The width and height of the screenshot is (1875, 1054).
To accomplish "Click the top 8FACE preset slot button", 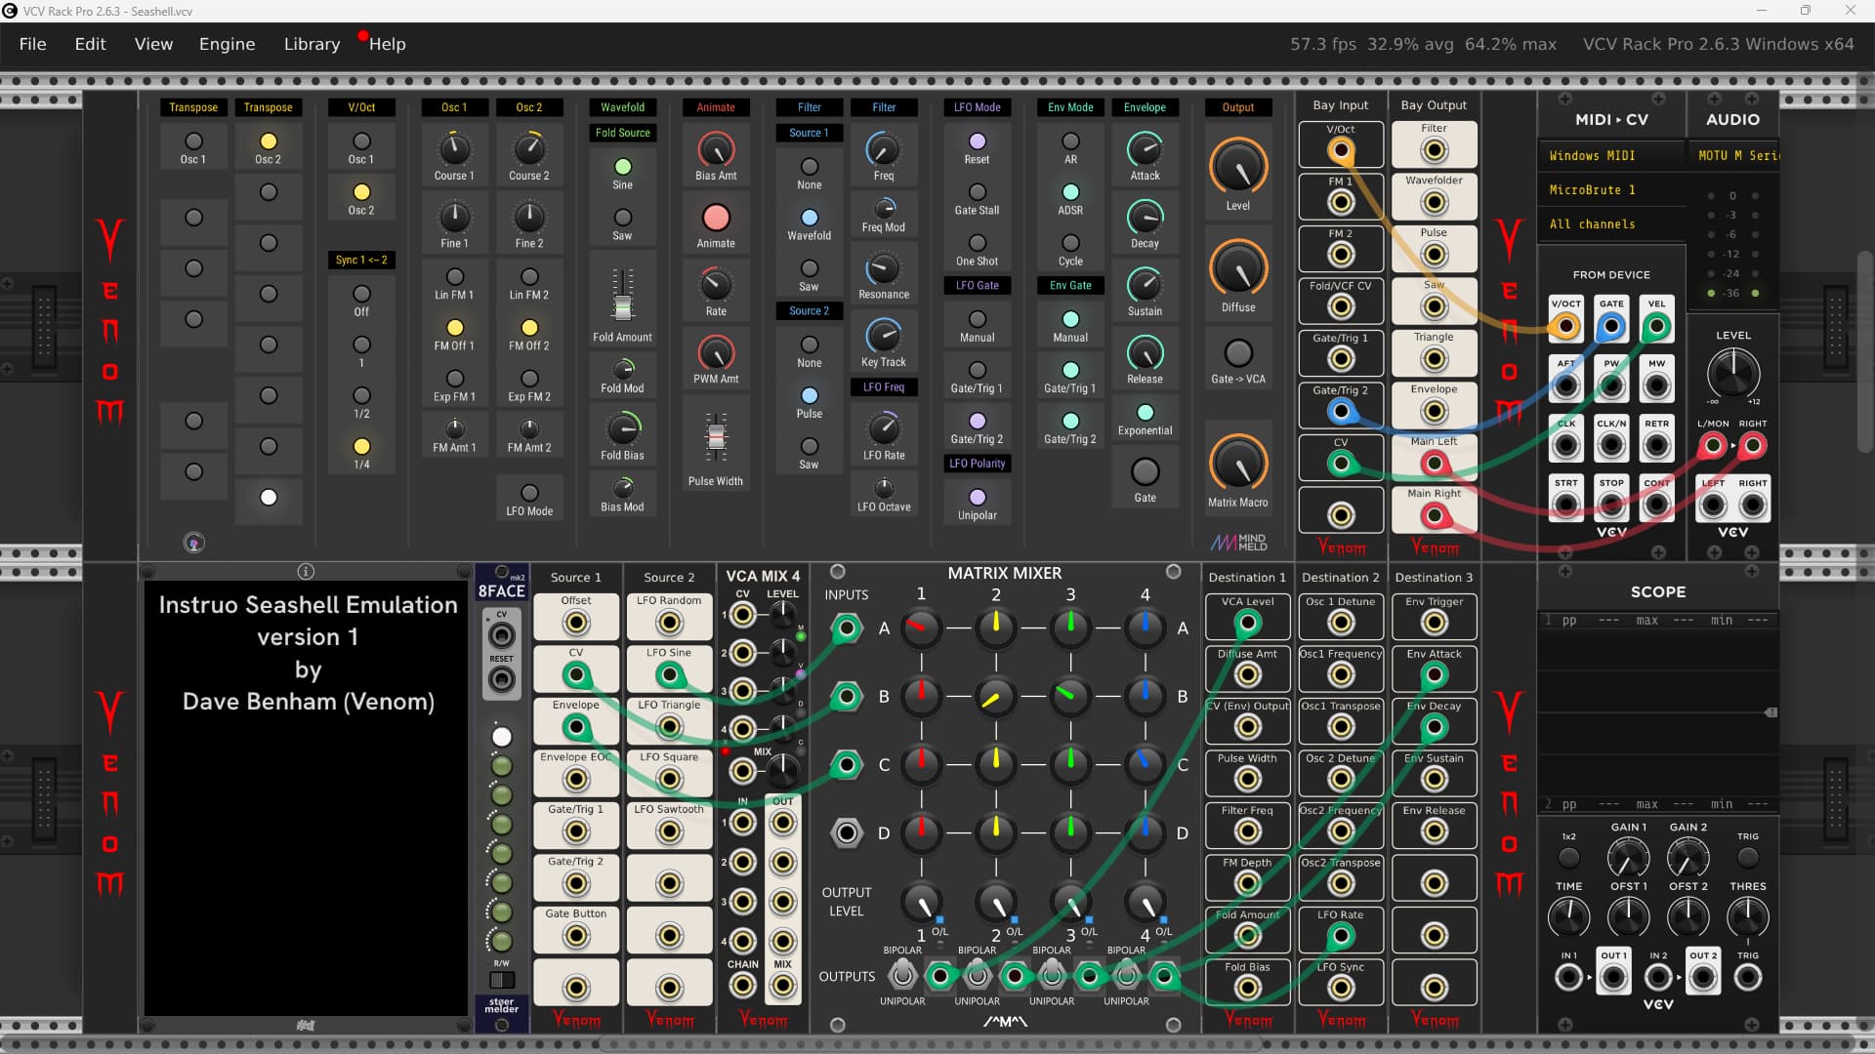I will coord(502,737).
